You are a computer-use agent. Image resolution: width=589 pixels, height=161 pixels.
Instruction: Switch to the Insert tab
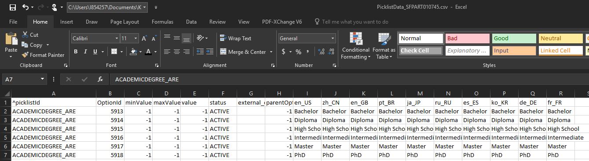point(67,22)
